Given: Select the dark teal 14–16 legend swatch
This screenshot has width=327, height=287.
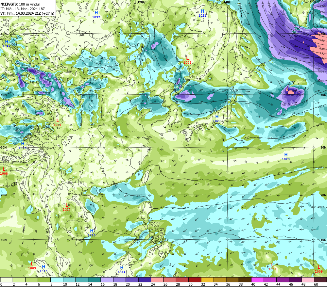Looking at the screenshot, I should pyautogui.click(x=95, y=279).
